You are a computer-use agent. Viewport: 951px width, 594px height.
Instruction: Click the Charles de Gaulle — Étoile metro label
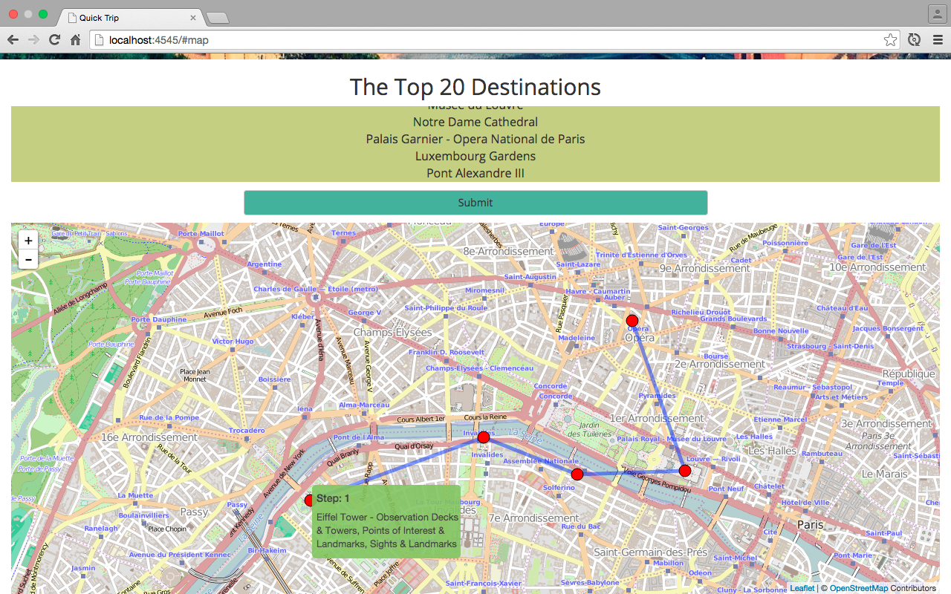click(x=316, y=289)
